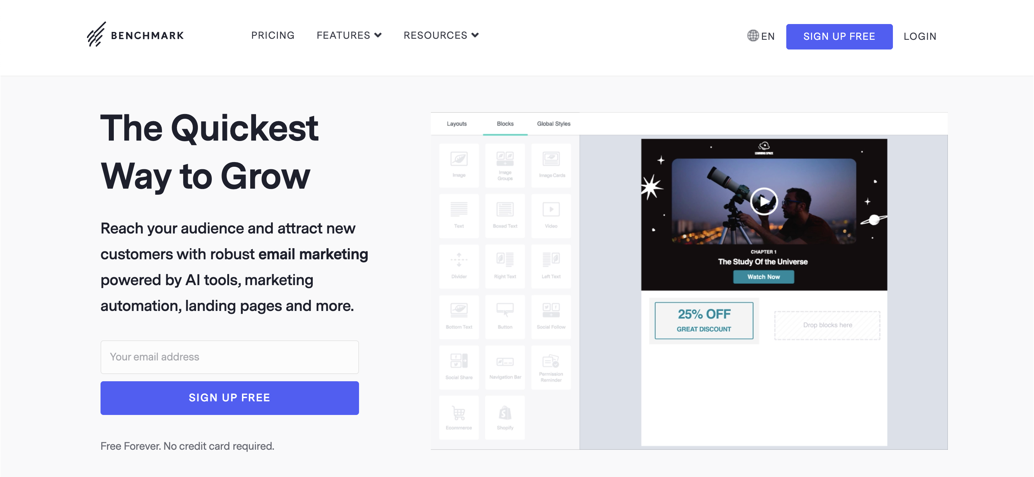This screenshot has width=1034, height=477.
Task: Click the Pricing menu item
Action: click(x=273, y=35)
